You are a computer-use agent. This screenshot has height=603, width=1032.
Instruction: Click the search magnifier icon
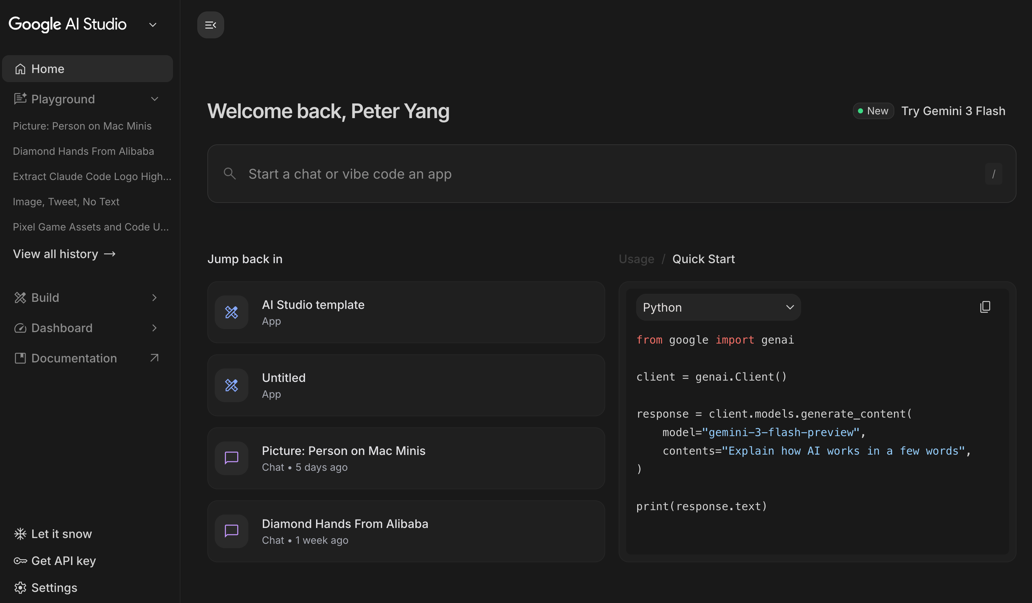(229, 174)
